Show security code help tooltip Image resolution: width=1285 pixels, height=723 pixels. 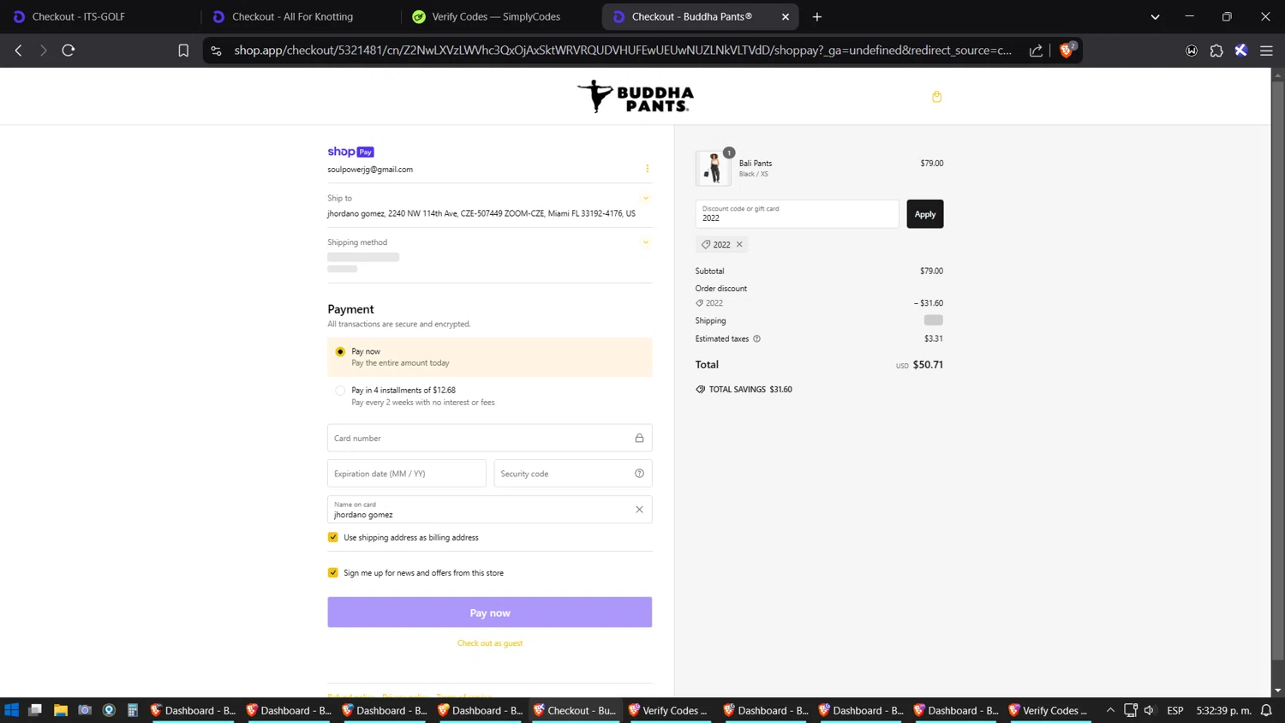639,474
